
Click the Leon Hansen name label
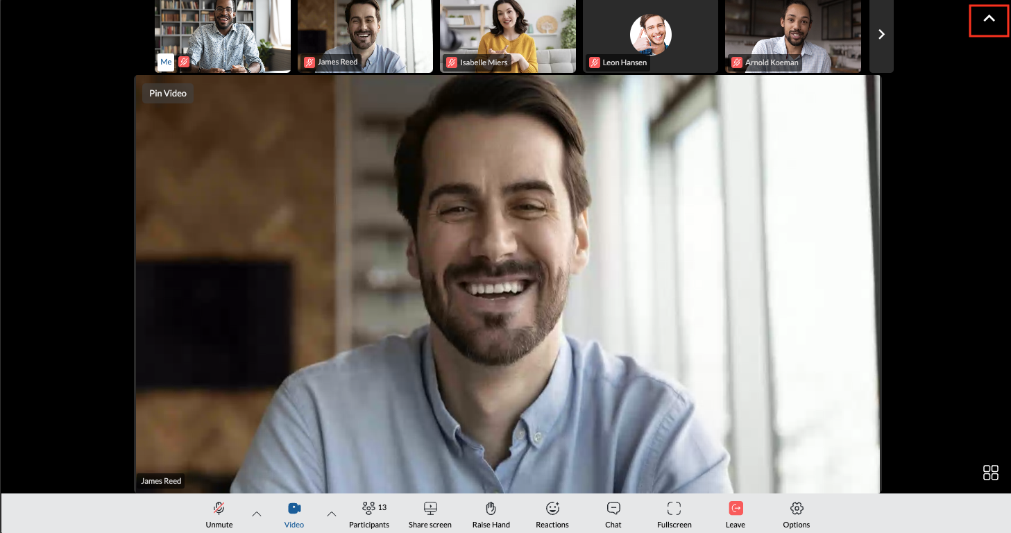tap(625, 62)
